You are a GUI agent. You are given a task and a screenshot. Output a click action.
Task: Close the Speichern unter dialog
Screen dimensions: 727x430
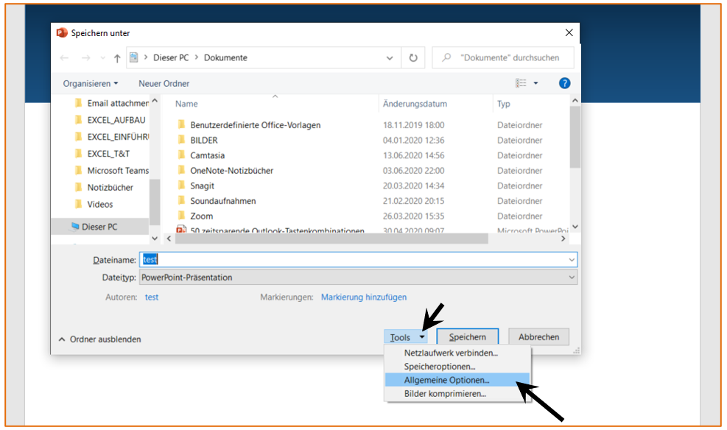(569, 32)
